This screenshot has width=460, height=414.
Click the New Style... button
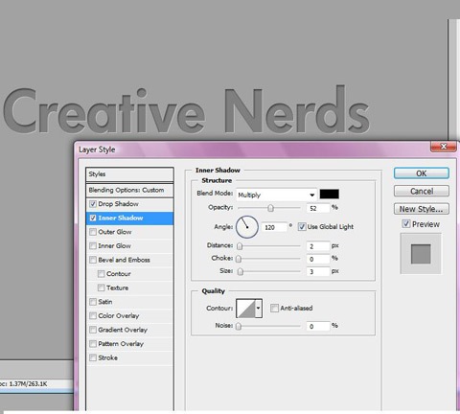[422, 209]
